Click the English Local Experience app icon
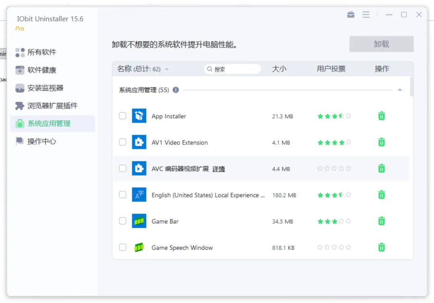This screenshot has height=303, width=434. pyautogui.click(x=139, y=195)
